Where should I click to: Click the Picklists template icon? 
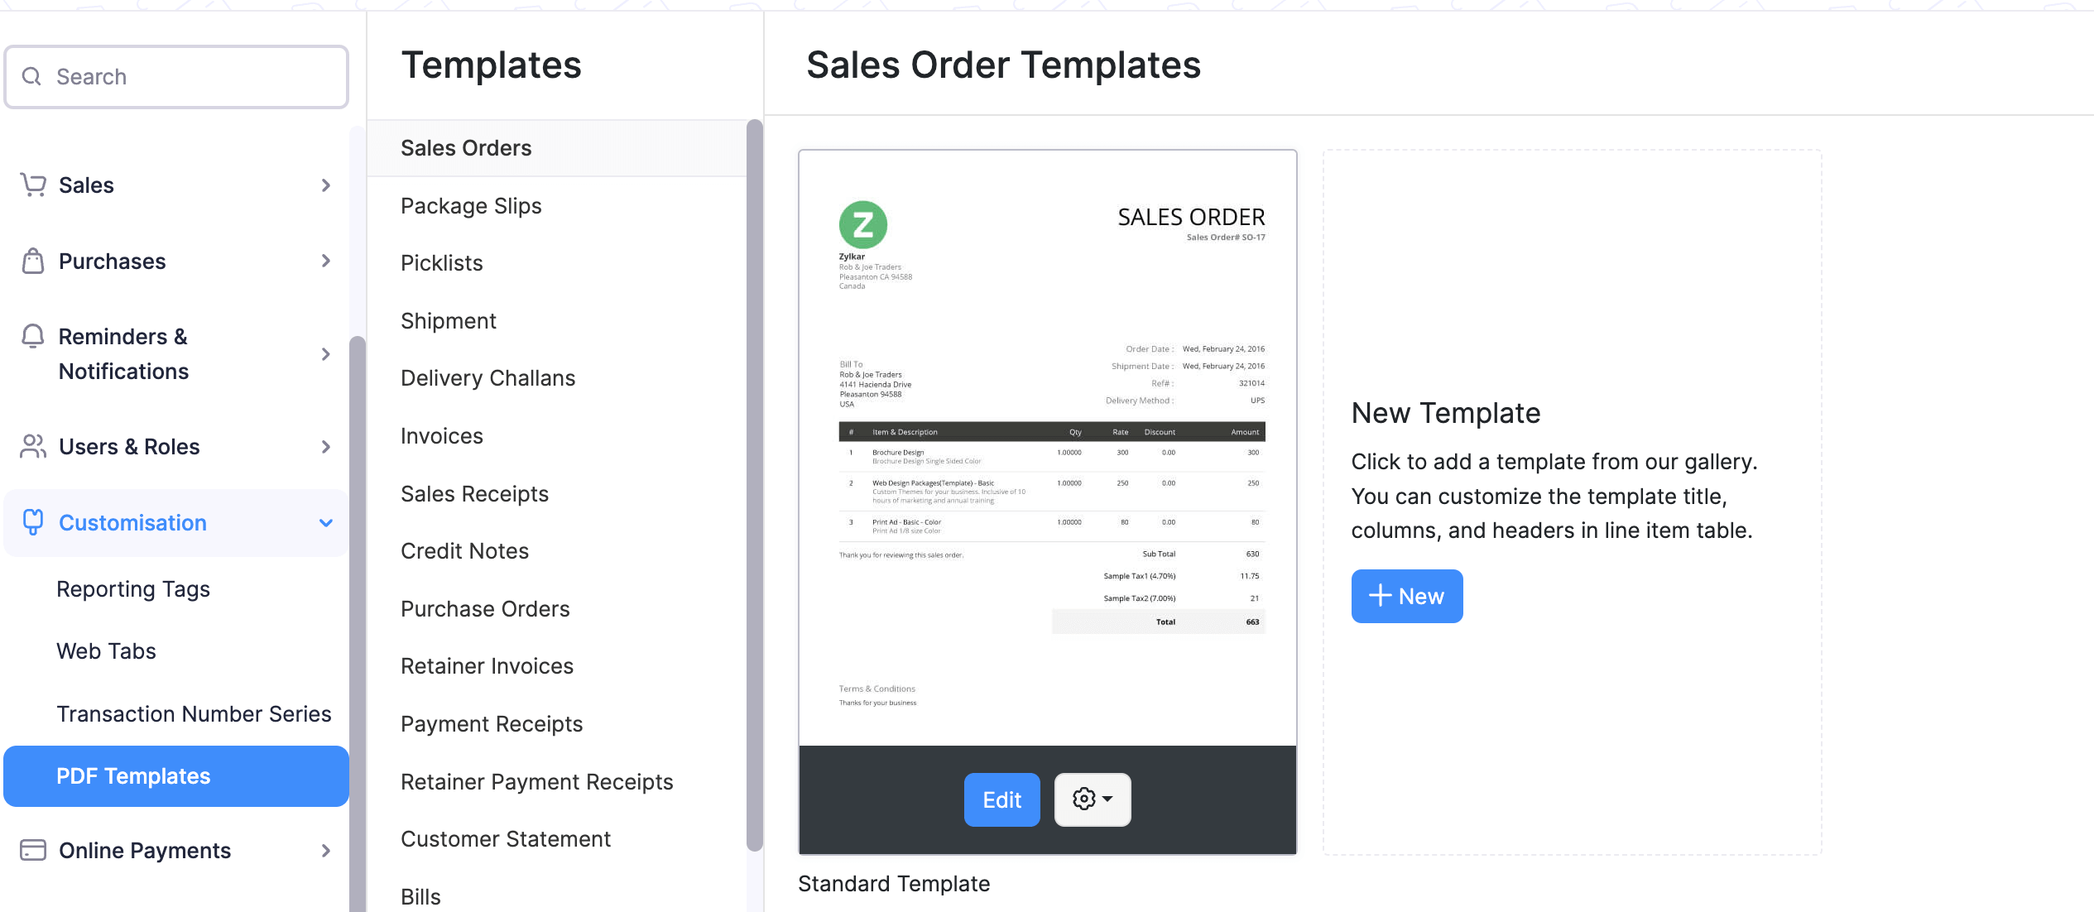(440, 263)
